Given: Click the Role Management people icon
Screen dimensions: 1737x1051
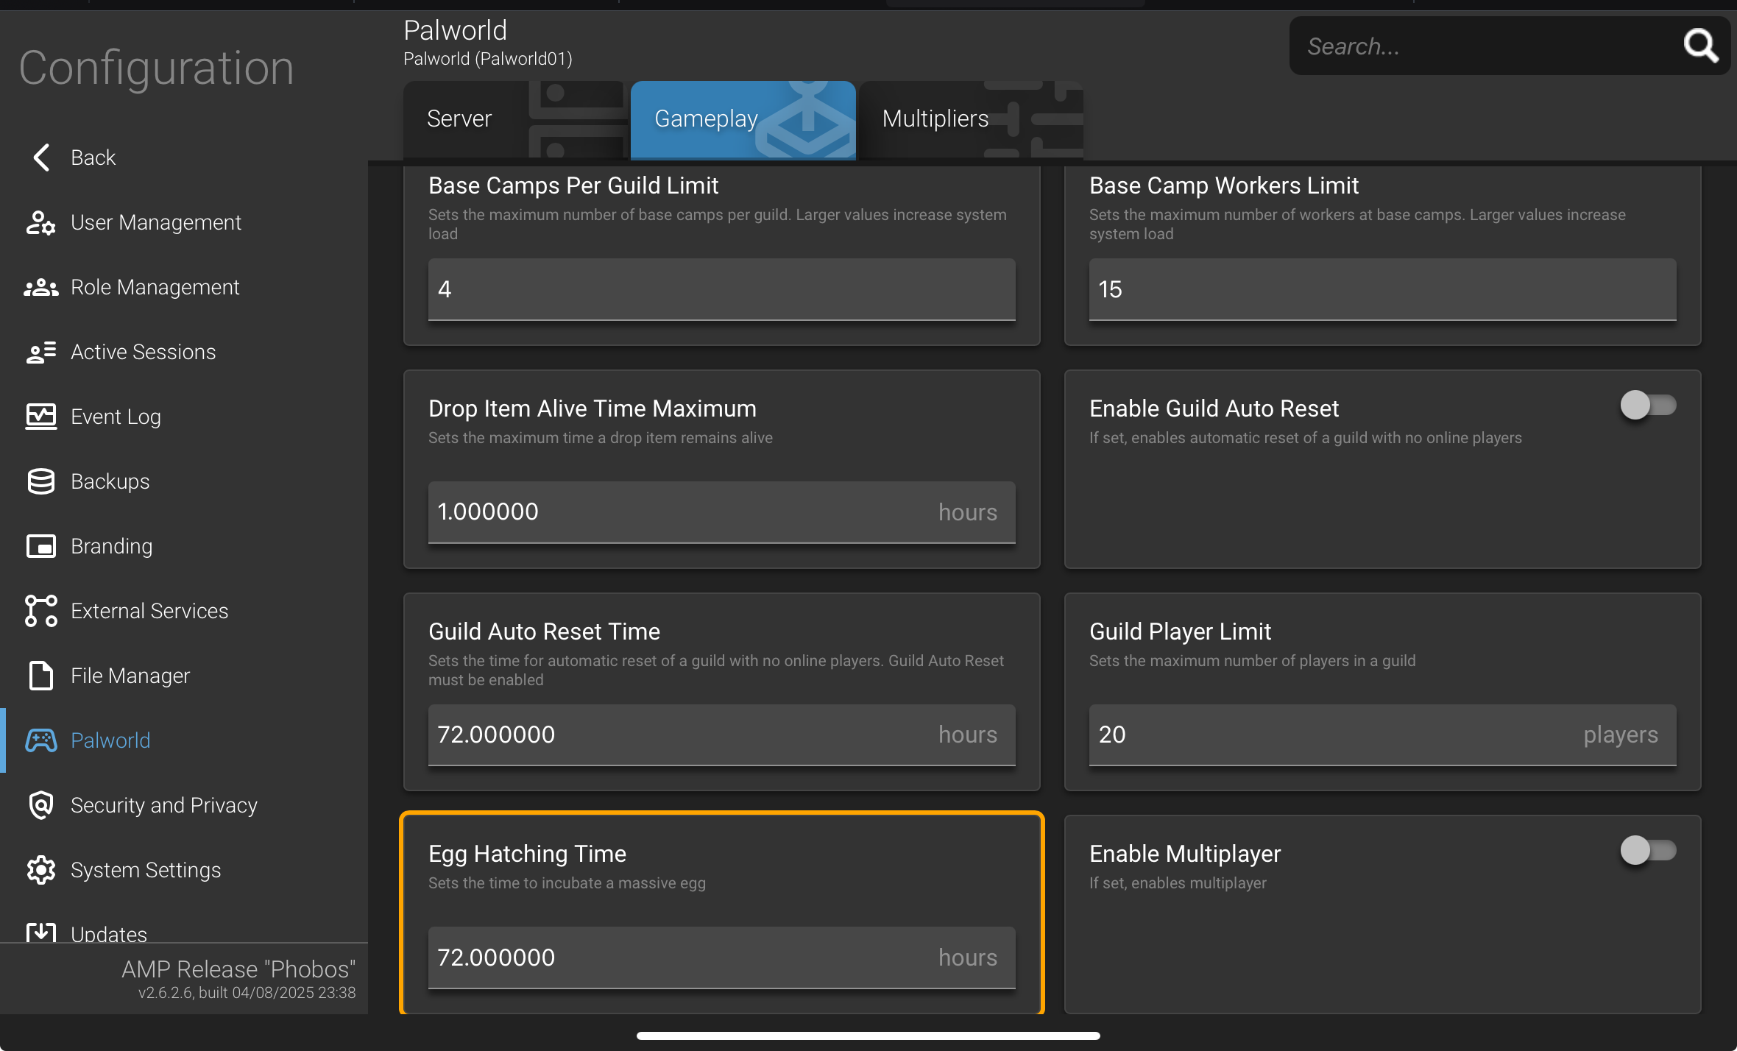Looking at the screenshot, I should (x=40, y=287).
